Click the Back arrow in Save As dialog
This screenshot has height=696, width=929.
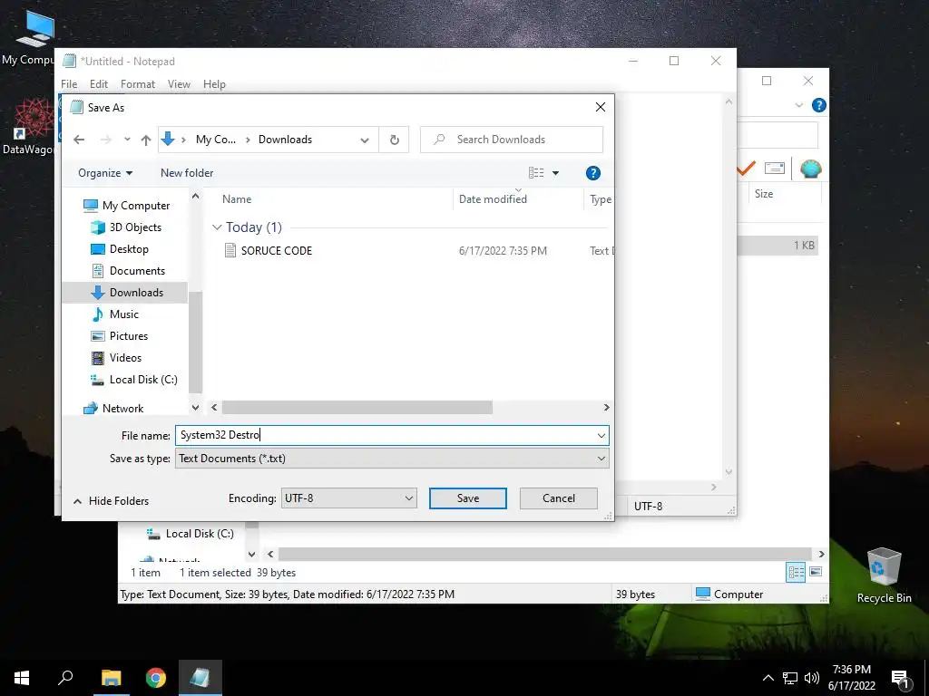tap(79, 140)
